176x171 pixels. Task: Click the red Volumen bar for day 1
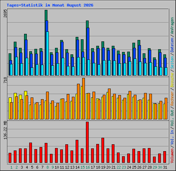10,158
